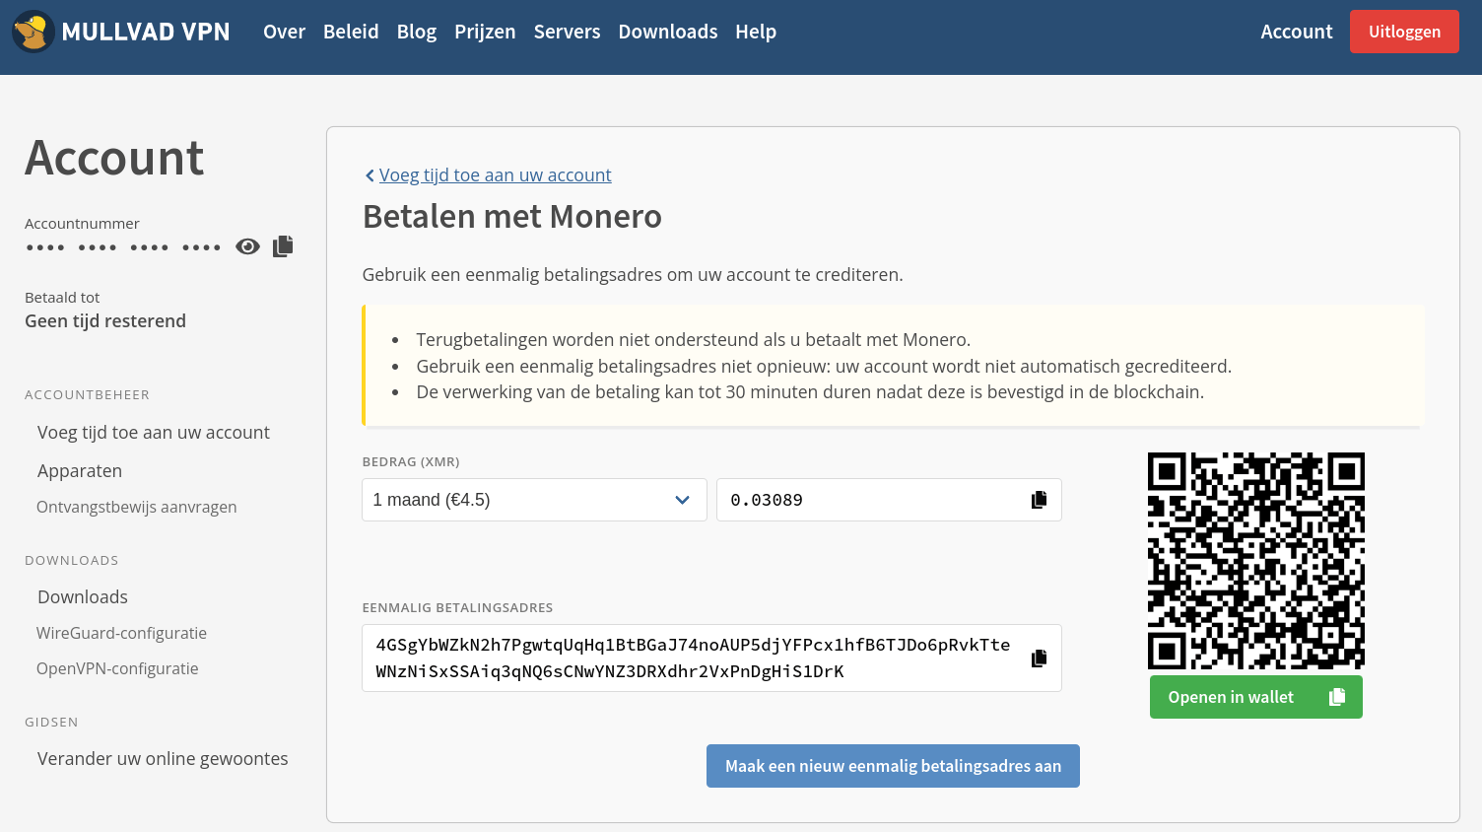Click the Mullvad VPN mole logo
The width and height of the screenshot is (1482, 832).
tap(33, 32)
